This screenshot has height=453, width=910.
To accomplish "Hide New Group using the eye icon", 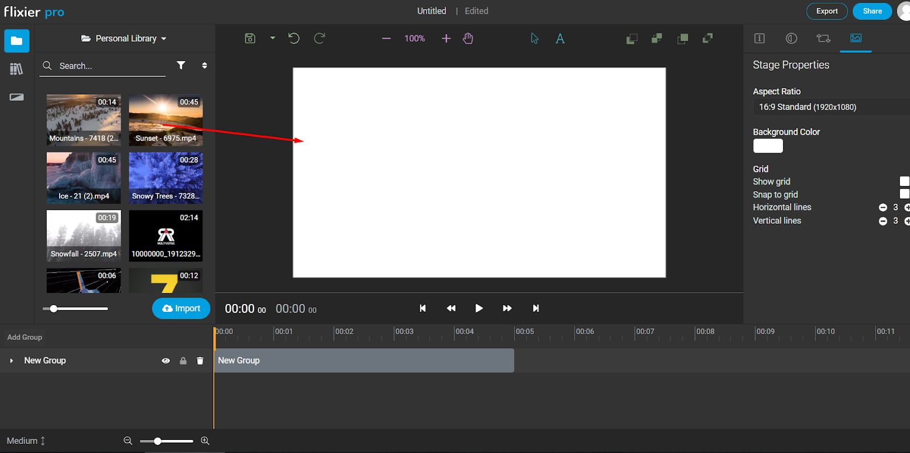I will point(166,361).
